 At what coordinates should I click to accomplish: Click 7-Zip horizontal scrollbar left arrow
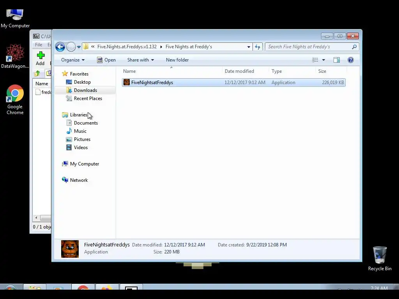click(x=36, y=218)
